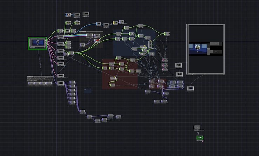Select the warning-flagged node in the red region
Viewport: 259px width, 156px height.
coord(113,78)
